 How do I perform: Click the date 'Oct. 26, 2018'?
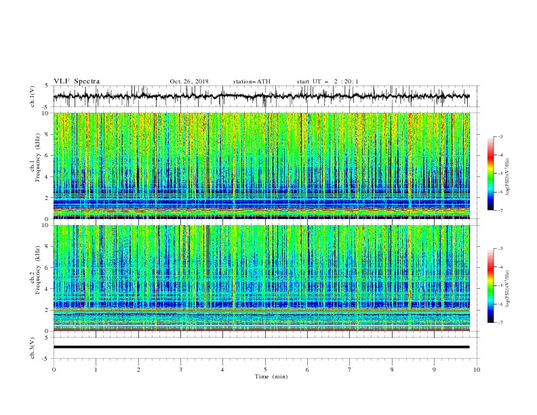point(189,81)
